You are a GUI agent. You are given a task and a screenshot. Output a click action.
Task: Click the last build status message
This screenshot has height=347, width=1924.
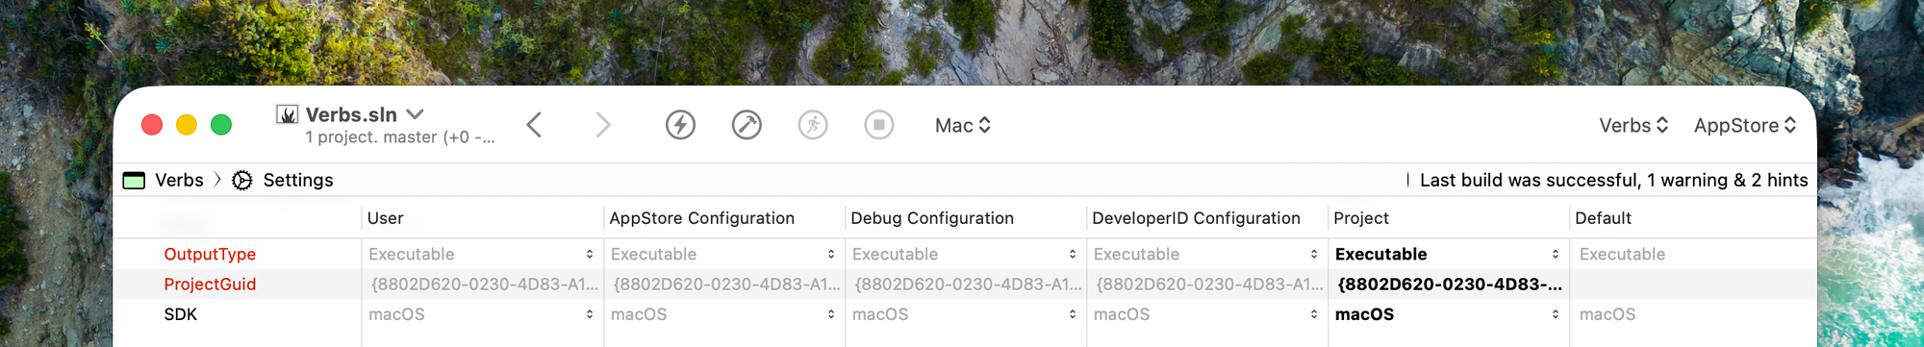[x=1613, y=181]
